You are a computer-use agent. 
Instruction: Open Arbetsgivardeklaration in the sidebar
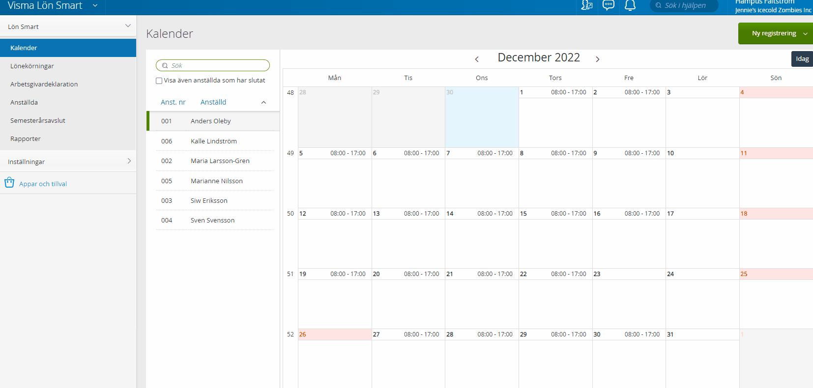pos(44,84)
